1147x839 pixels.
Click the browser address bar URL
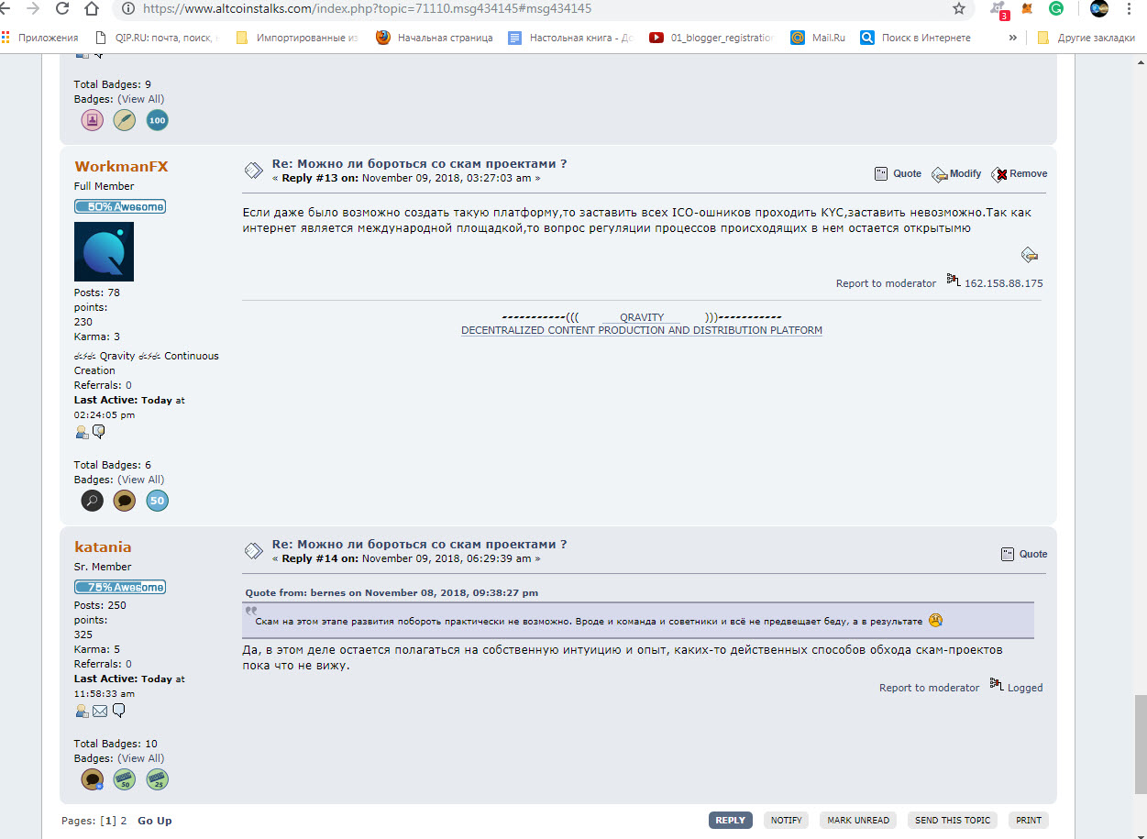[x=367, y=9]
